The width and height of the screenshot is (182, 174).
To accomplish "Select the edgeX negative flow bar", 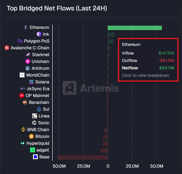I will tap(104, 150).
